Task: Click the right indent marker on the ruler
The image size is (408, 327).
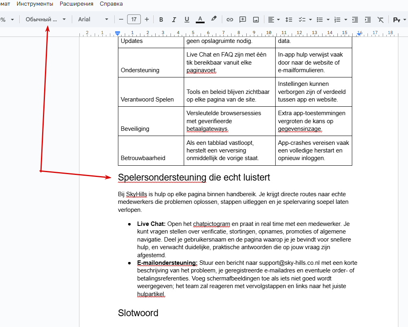Action: (359, 34)
